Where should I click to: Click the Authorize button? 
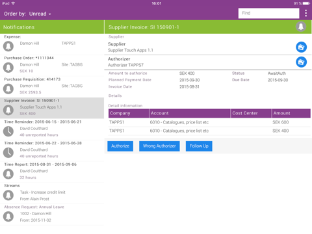[x=120, y=146]
